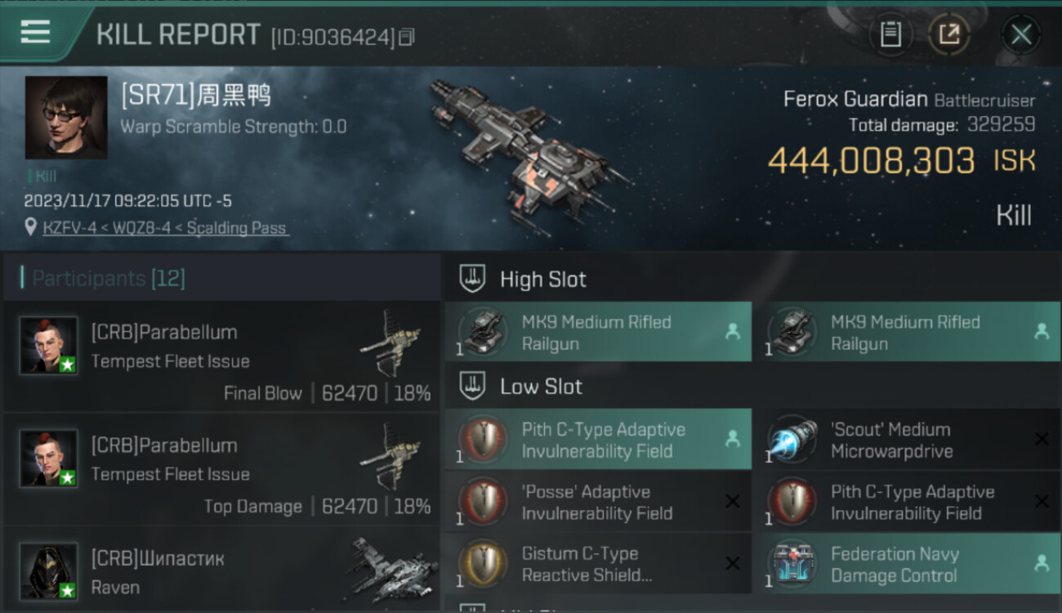The height and width of the screenshot is (613, 1062).
Task: Select the 'Posse' Adaptive Invulnerability Field item
Action: pyautogui.click(x=598, y=502)
